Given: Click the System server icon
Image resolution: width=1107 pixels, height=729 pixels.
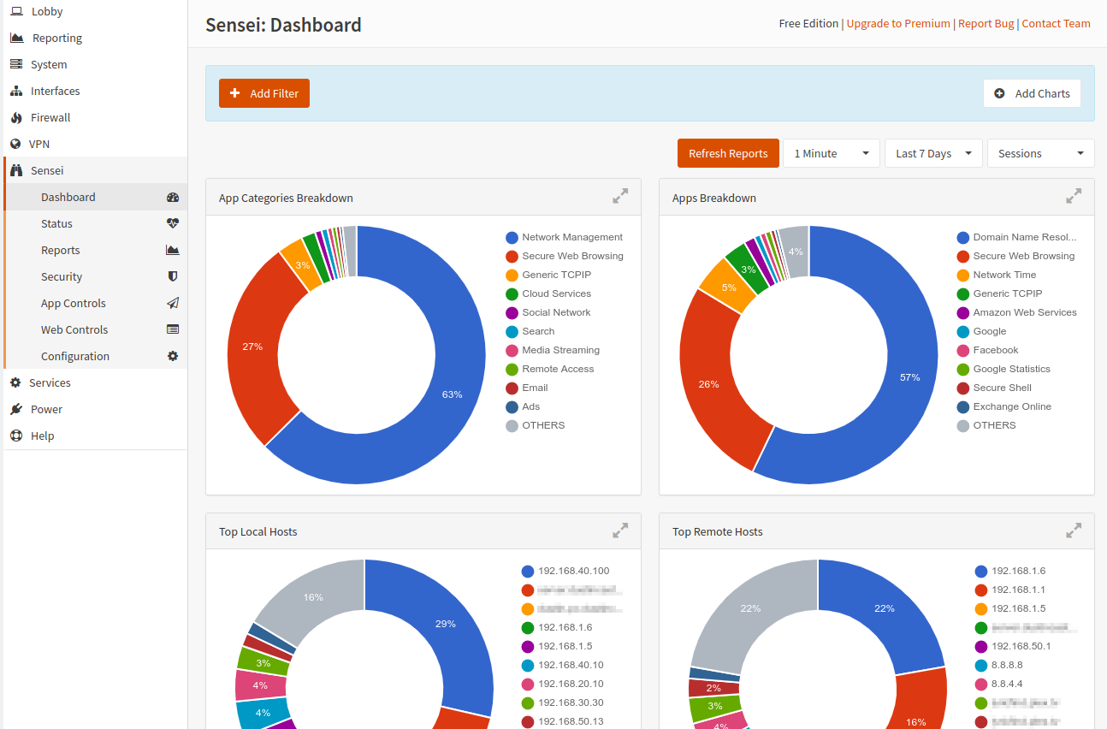Looking at the screenshot, I should (16, 64).
